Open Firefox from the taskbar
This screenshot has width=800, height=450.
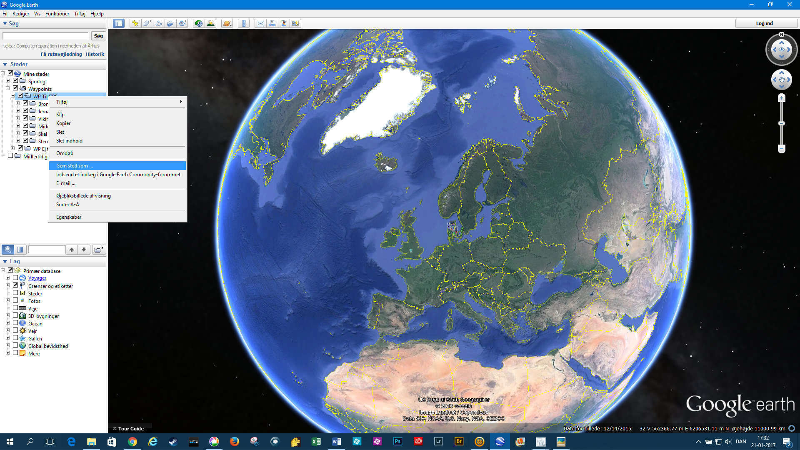pos(234,442)
